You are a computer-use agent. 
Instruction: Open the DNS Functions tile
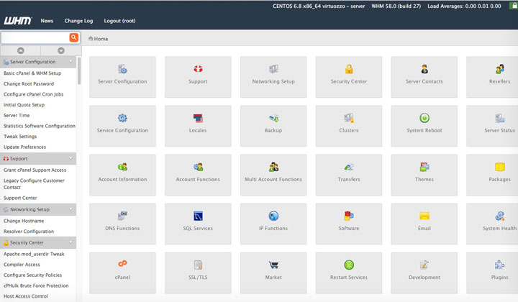coord(122,224)
